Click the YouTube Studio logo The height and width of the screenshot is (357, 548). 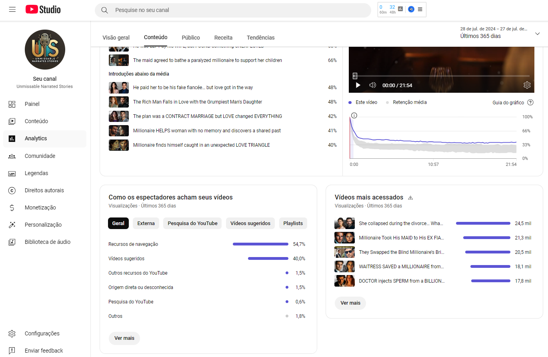(x=43, y=10)
